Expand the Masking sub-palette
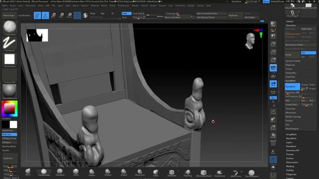 click(x=290, y=167)
